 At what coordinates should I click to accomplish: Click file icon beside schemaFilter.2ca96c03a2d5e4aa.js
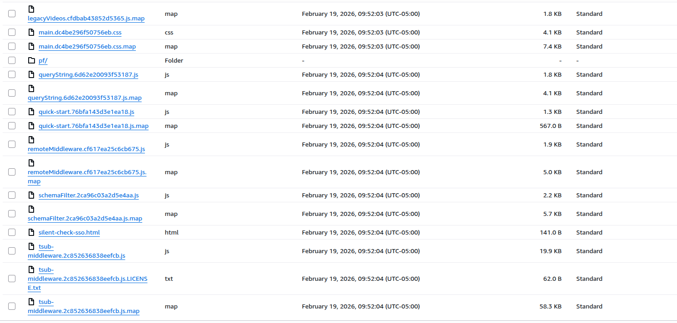[x=31, y=196]
